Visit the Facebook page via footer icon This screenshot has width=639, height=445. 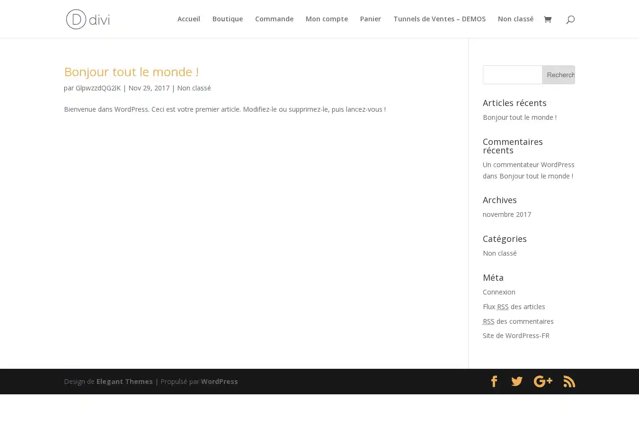point(494,382)
